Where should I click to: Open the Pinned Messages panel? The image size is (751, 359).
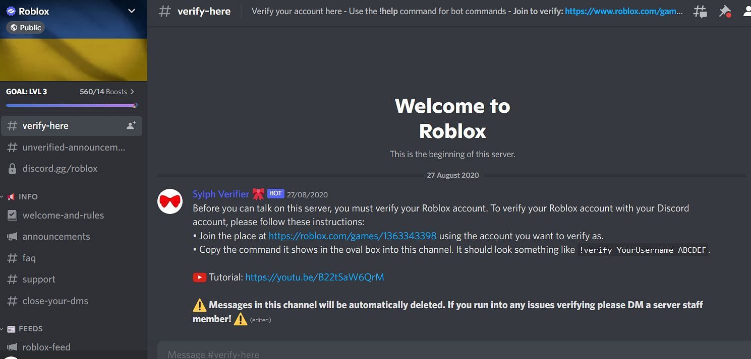point(725,11)
